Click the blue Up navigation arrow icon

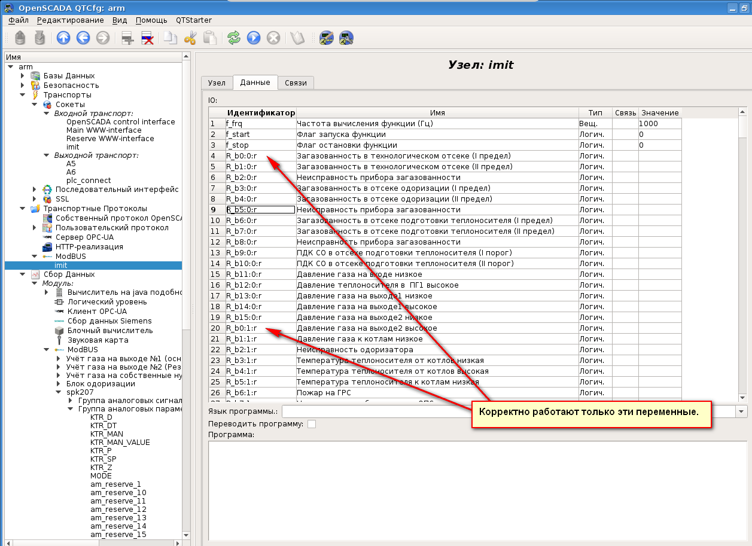[63, 38]
